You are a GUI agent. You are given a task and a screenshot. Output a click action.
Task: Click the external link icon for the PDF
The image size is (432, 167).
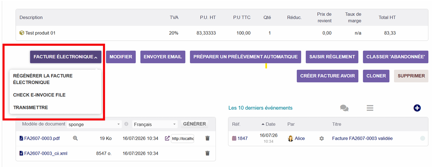[x=167, y=139]
